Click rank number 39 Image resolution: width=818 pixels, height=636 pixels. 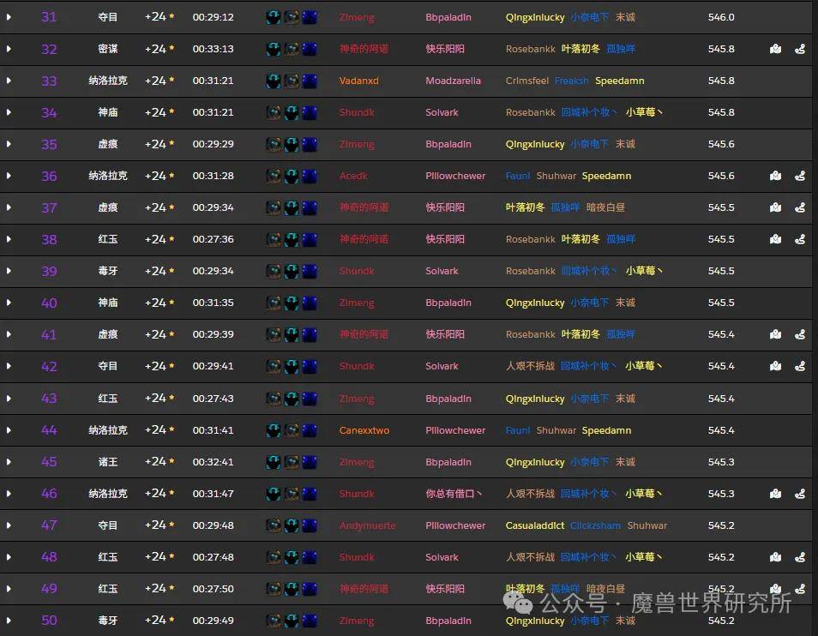49,271
